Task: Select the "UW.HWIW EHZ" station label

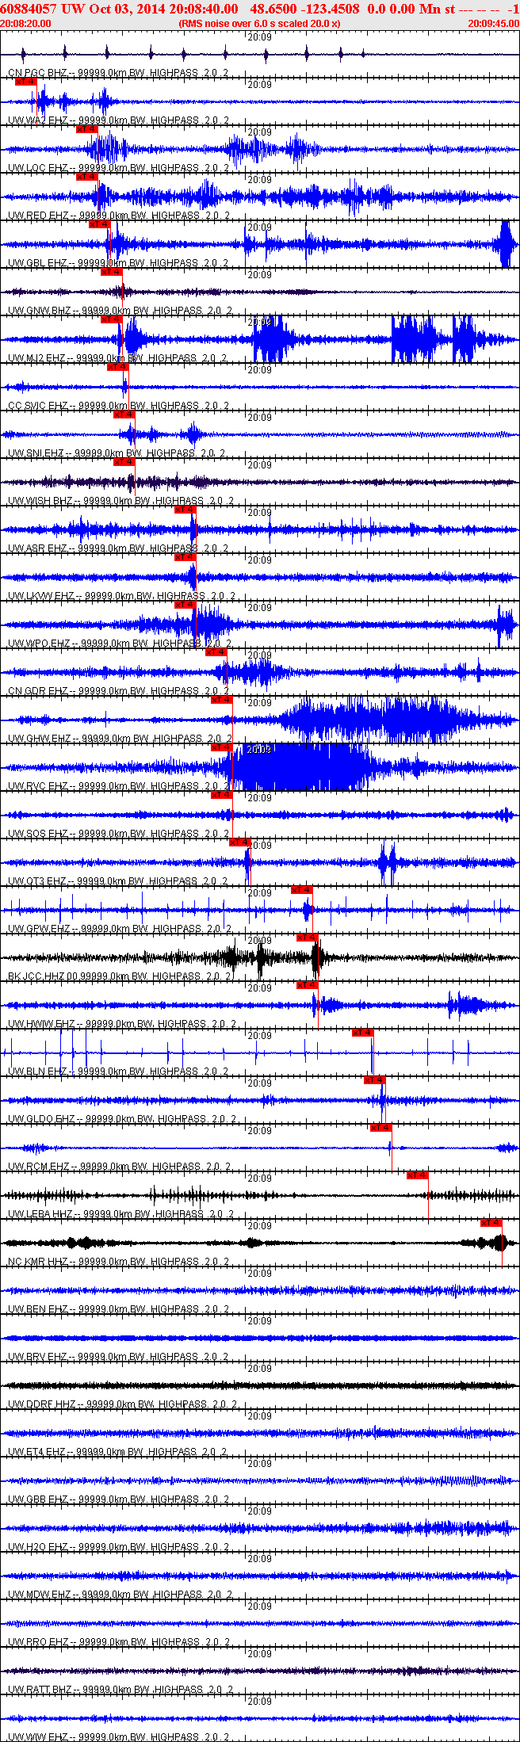Action: click(x=41, y=1024)
